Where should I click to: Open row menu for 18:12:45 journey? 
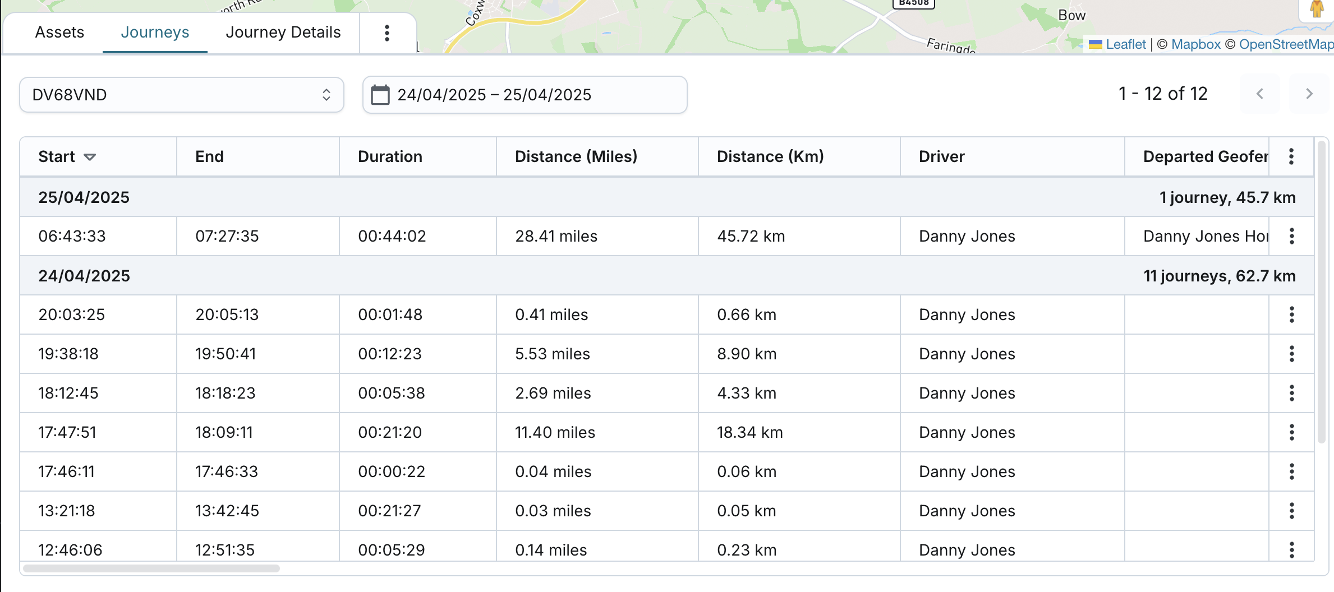[x=1291, y=393]
